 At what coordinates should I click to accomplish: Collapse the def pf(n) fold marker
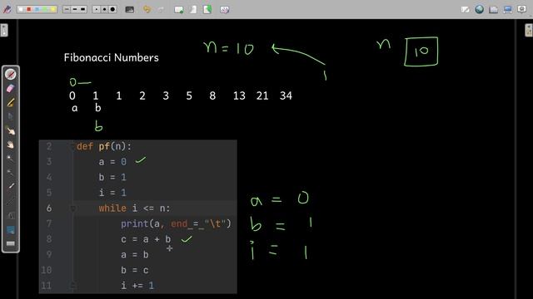pyautogui.click(x=72, y=146)
